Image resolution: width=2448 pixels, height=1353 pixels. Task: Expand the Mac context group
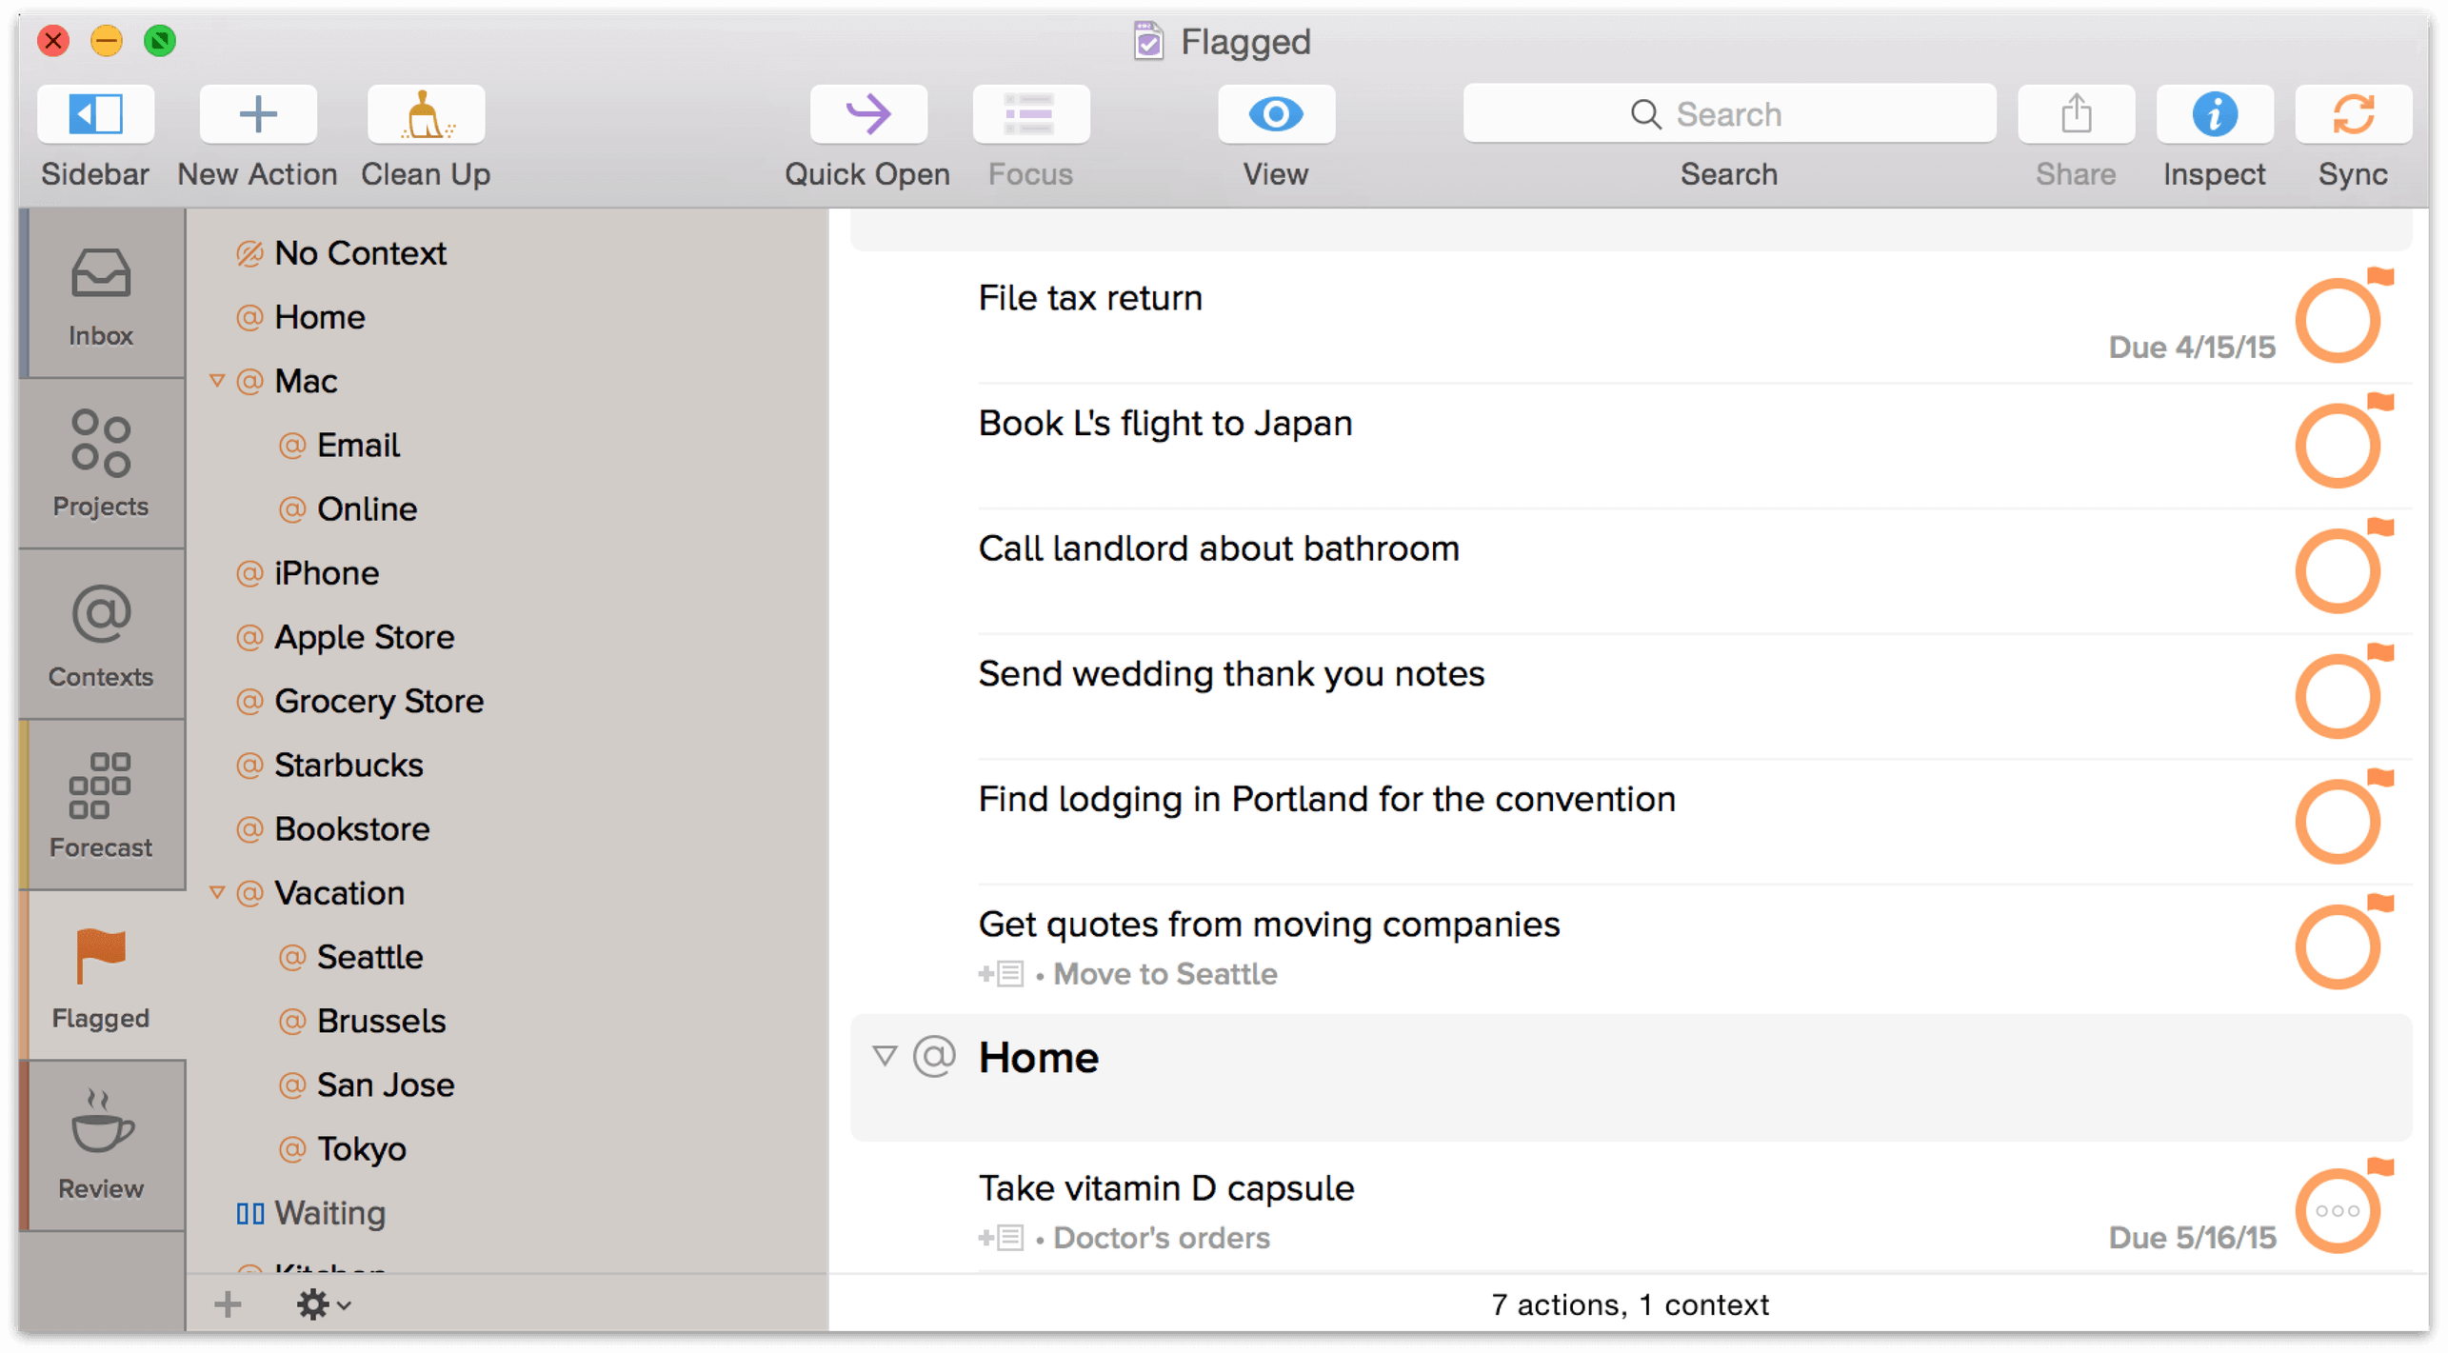(218, 380)
